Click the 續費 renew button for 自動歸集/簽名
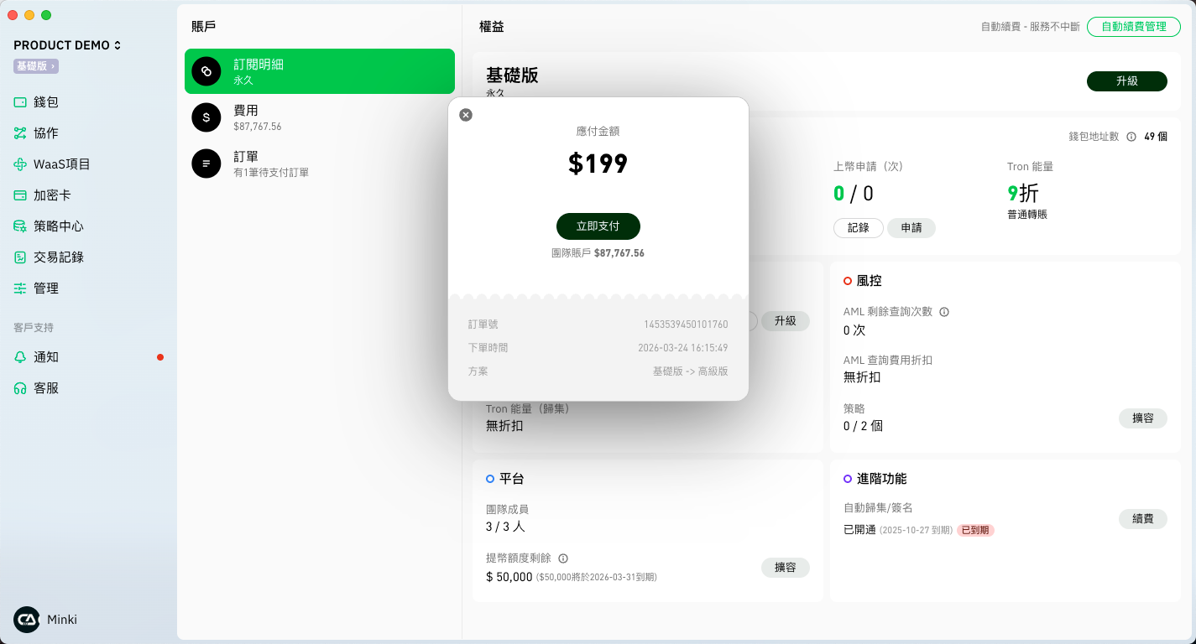The width and height of the screenshot is (1196, 644). coord(1142,519)
